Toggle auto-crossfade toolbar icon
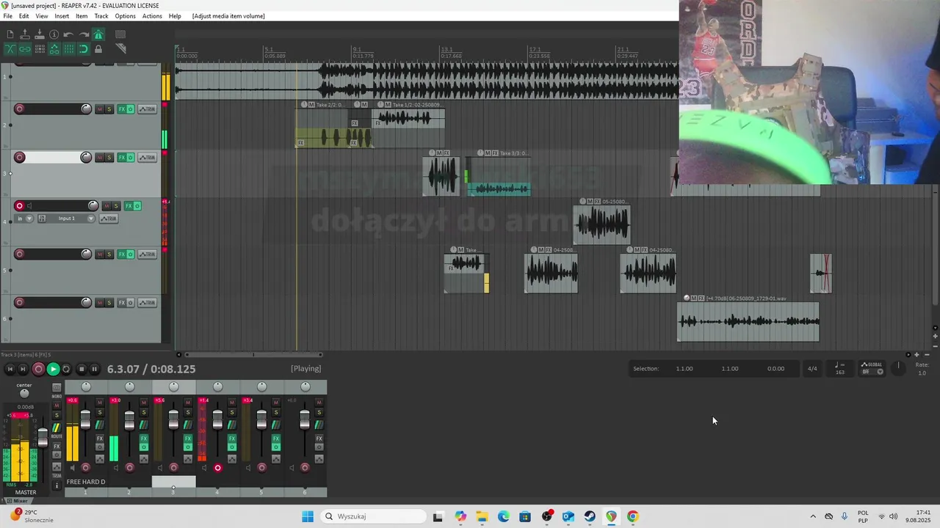Image resolution: width=940 pixels, height=528 pixels. (10, 49)
